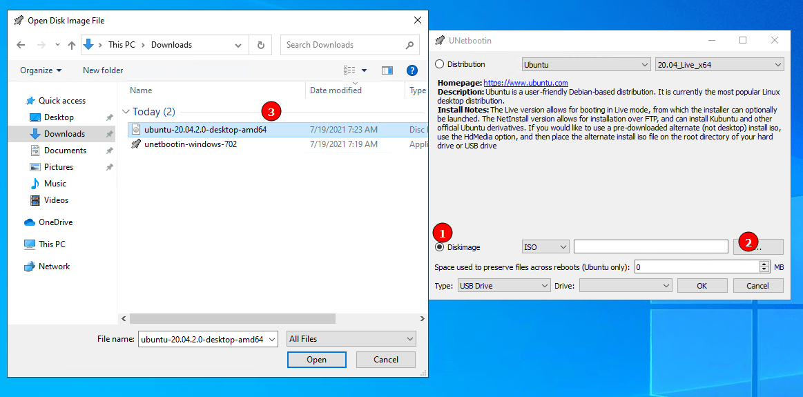
Task: Select OneDrive in navigation pane
Action: click(55, 222)
